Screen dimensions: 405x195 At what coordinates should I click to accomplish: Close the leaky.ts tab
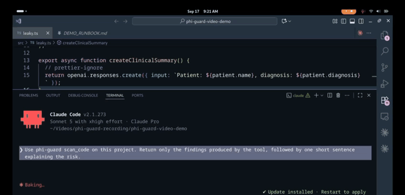[x=48, y=33]
